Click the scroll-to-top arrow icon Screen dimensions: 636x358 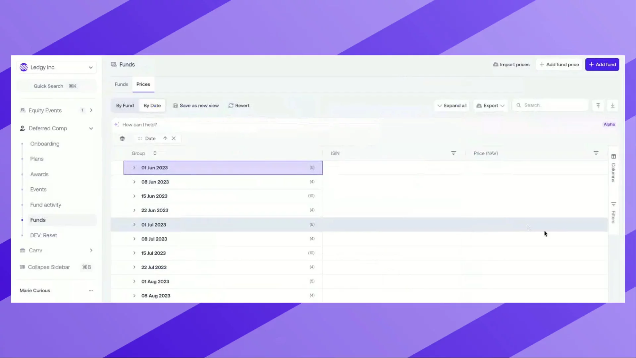pyautogui.click(x=598, y=105)
